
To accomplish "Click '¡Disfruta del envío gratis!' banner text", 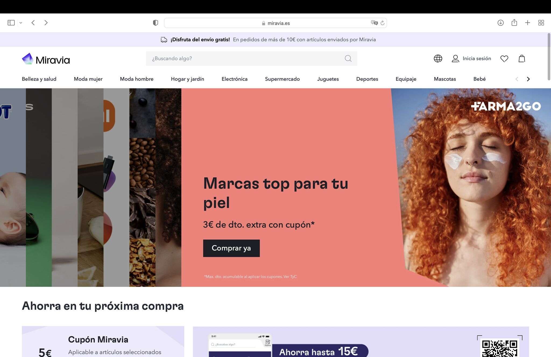I will [x=200, y=39].
